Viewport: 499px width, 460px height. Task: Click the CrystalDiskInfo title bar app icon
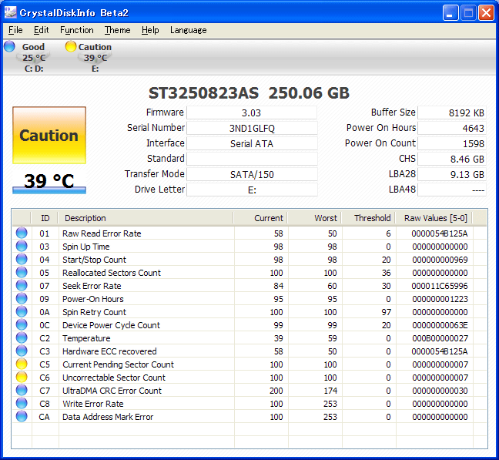pyautogui.click(x=11, y=13)
